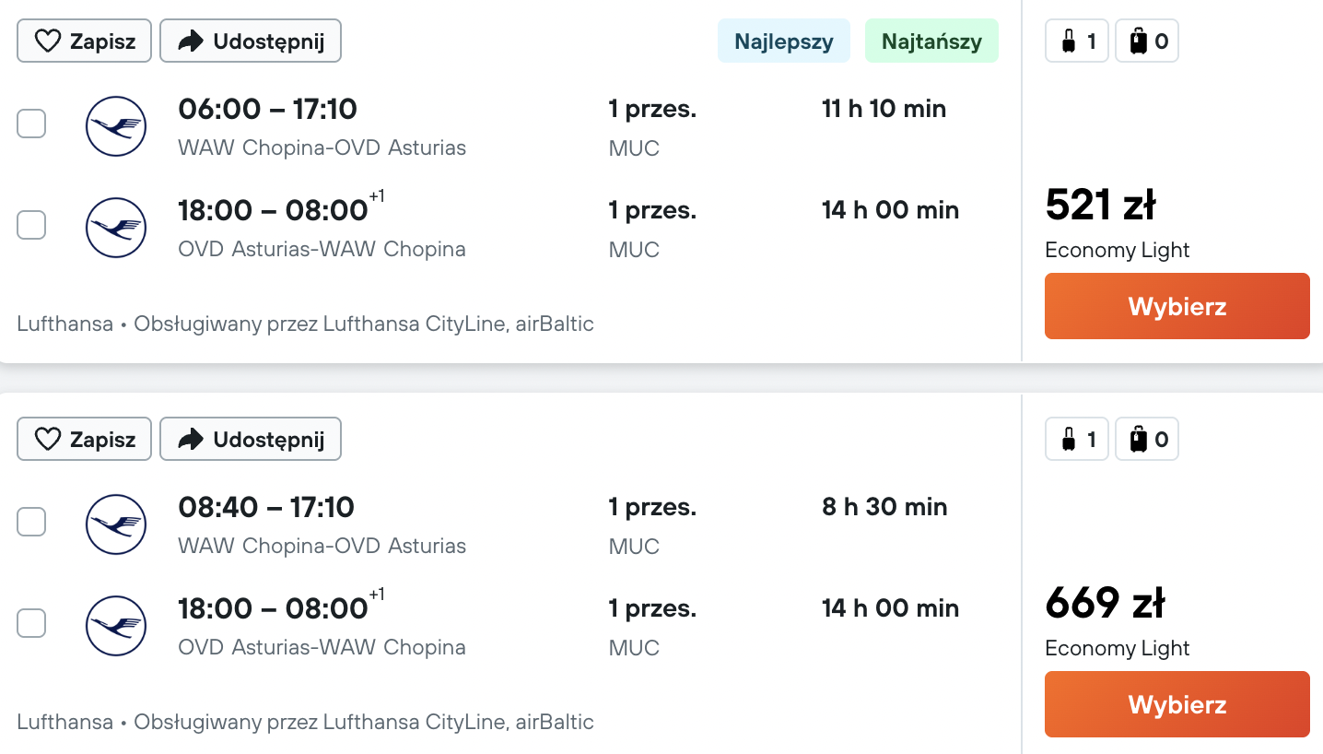This screenshot has height=754, width=1323.
Task: Select the checkbox for the first 18:00 – 08:00 return
Action: pos(31,225)
